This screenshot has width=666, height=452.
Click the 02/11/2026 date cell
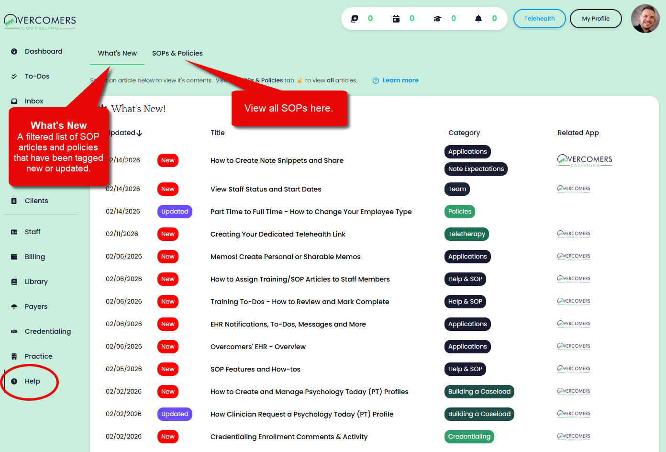coord(122,234)
